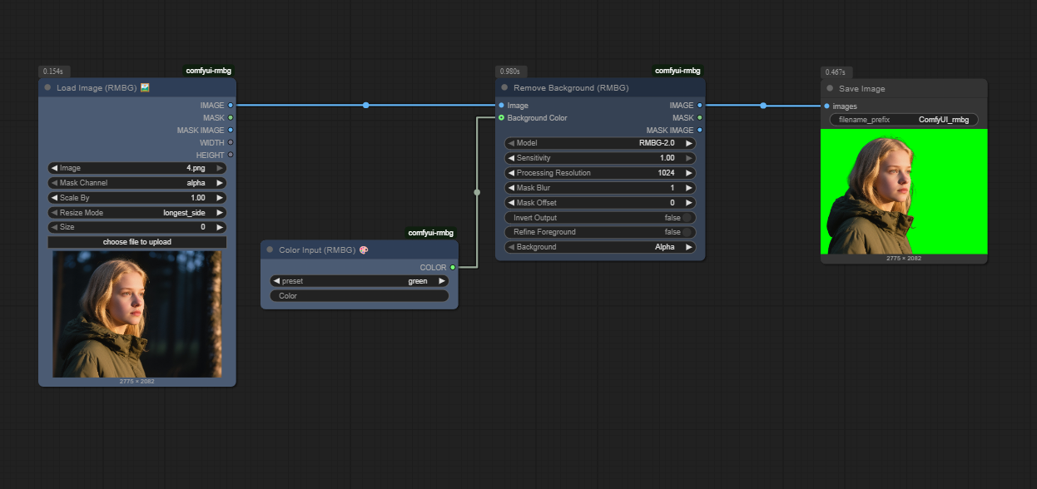Viewport: 1037px width, 489px height.
Task: Click the IMAGE output port on Load Image node
Action: [231, 106]
